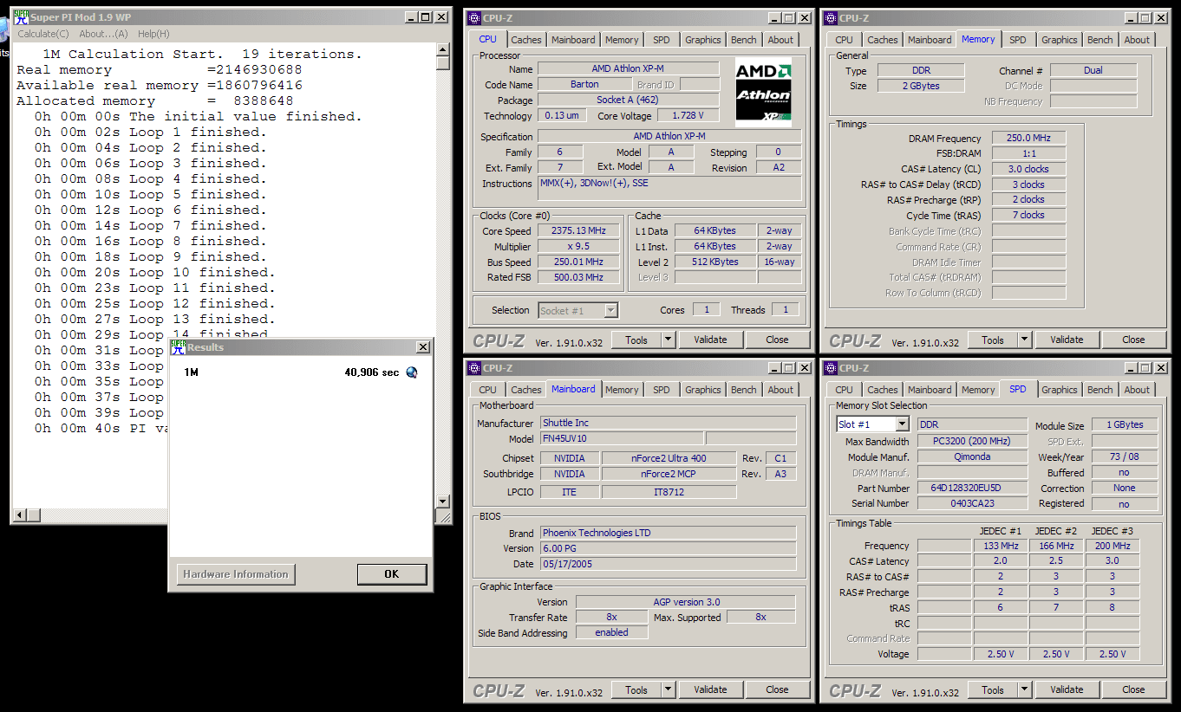Switch to Graphics tab in the SPD window
The image size is (1181, 712).
(1060, 390)
